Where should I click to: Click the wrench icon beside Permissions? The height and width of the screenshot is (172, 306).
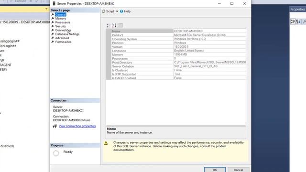pos(53,42)
